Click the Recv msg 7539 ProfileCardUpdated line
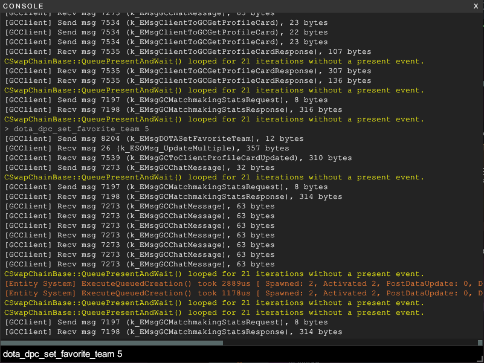The image size is (484, 363). pos(178,158)
